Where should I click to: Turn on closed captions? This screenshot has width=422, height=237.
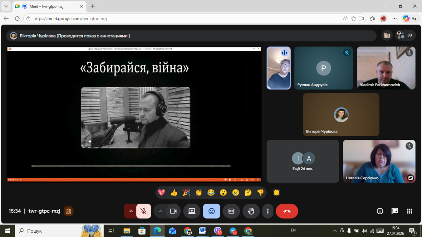231,211
